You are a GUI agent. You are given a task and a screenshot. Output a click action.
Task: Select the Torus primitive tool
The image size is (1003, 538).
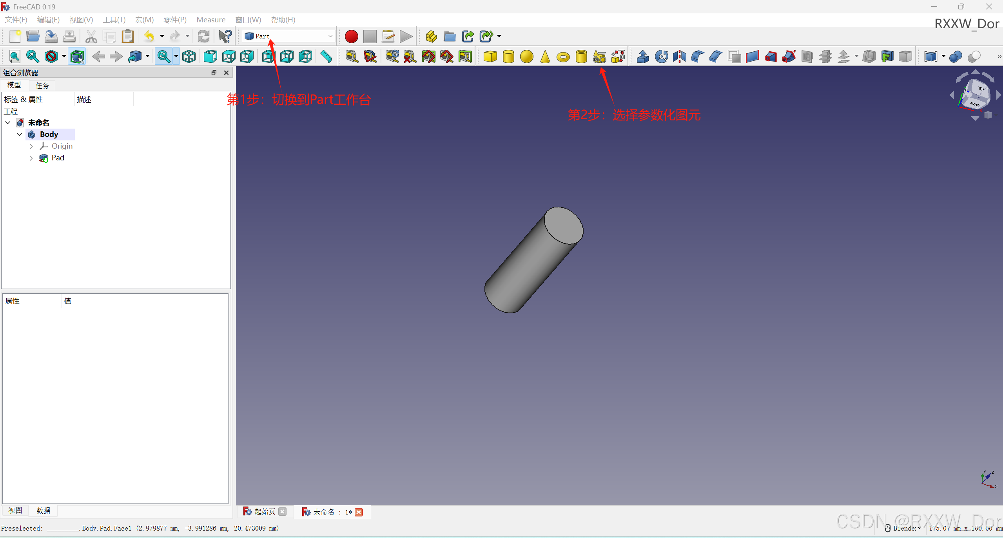tap(563, 56)
